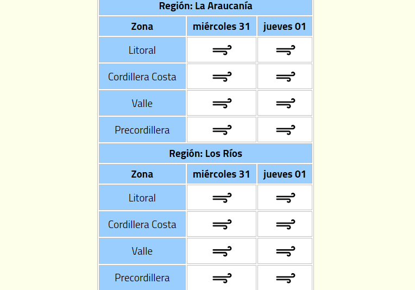Select the Litoral row label in Los Ríos
Screen dimensions: 415x290
point(142,198)
